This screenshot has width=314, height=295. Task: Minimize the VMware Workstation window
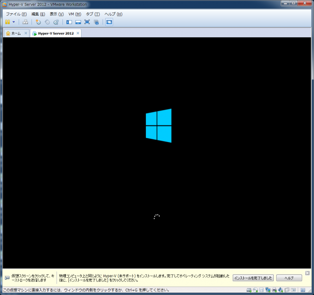coord(285,3)
